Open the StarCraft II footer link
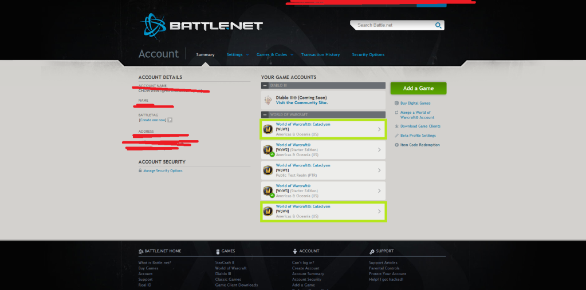 225,263
